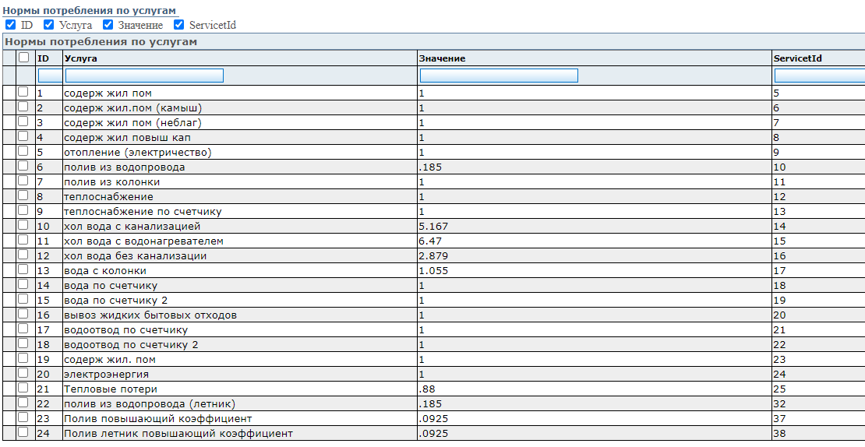865x447 pixels.
Task: Click the ServicetId column header
Action: click(798, 58)
